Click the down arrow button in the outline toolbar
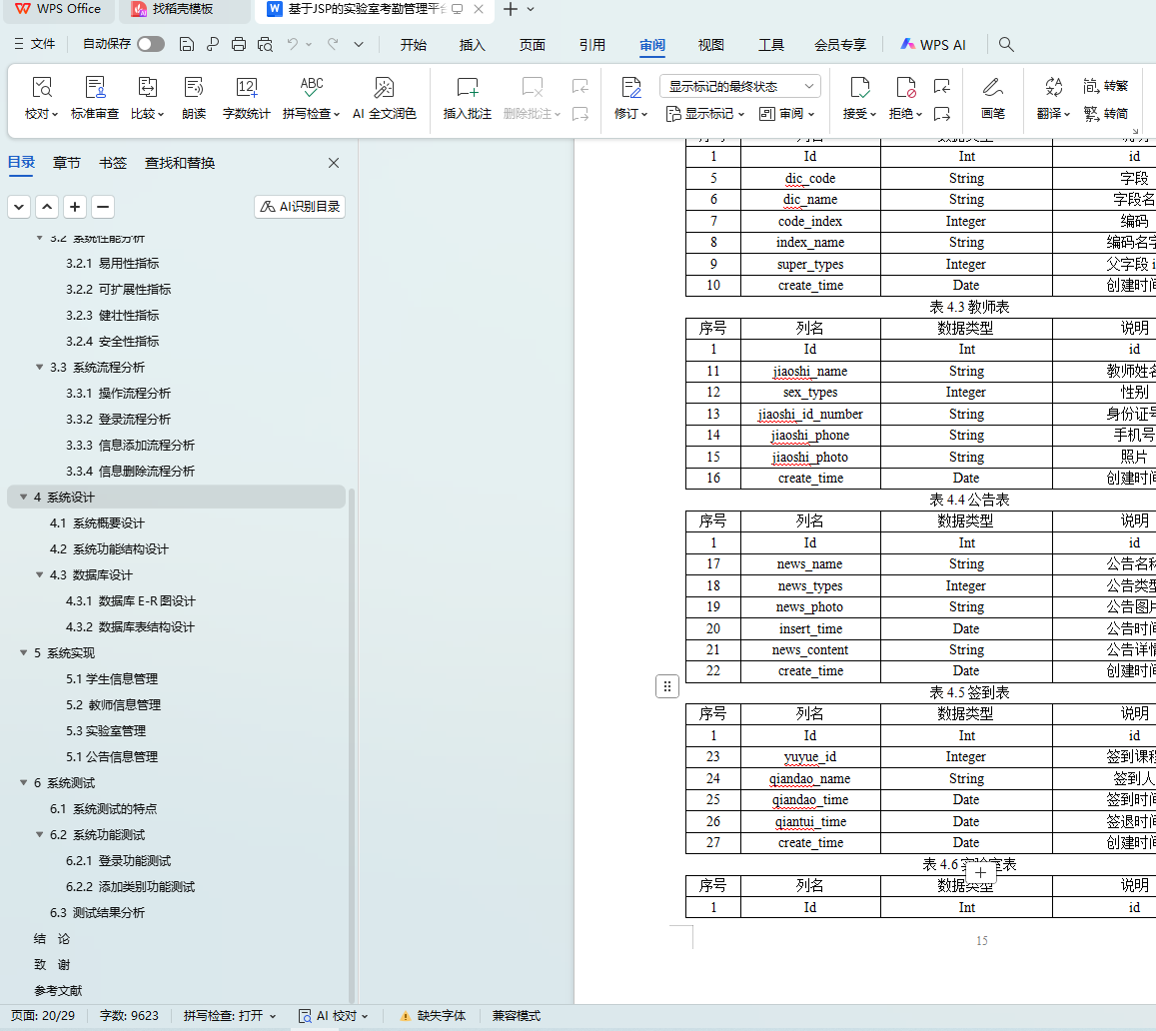 pyautogui.click(x=18, y=207)
